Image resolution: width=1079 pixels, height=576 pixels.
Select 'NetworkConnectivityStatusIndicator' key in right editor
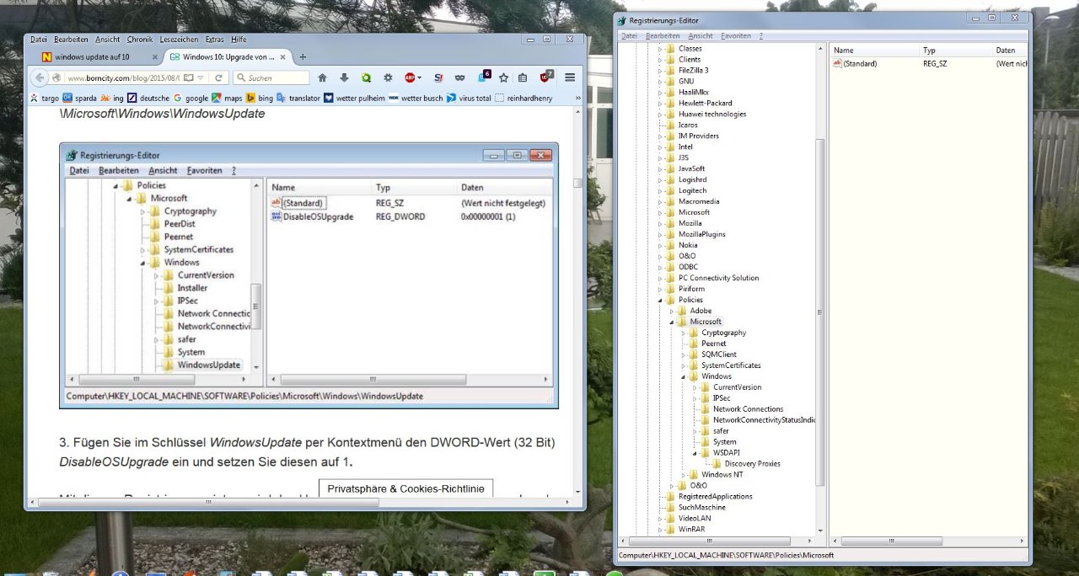pyautogui.click(x=764, y=420)
